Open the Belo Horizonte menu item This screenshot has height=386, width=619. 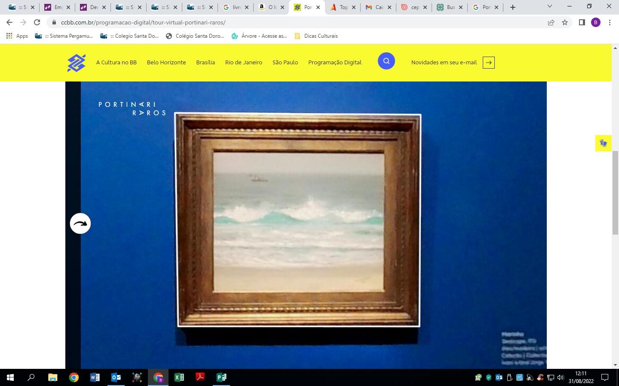coord(166,62)
